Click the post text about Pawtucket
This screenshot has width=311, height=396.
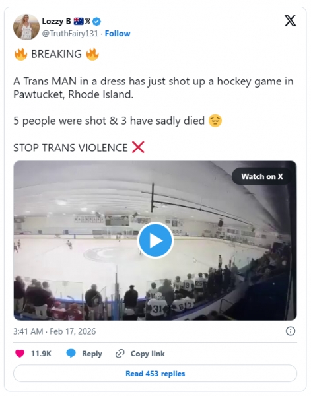point(153,88)
